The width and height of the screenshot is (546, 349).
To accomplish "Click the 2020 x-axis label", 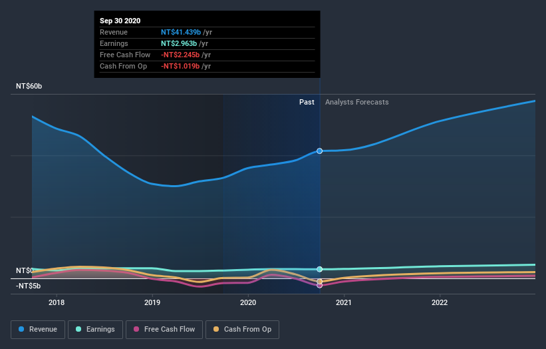I will point(248,302).
